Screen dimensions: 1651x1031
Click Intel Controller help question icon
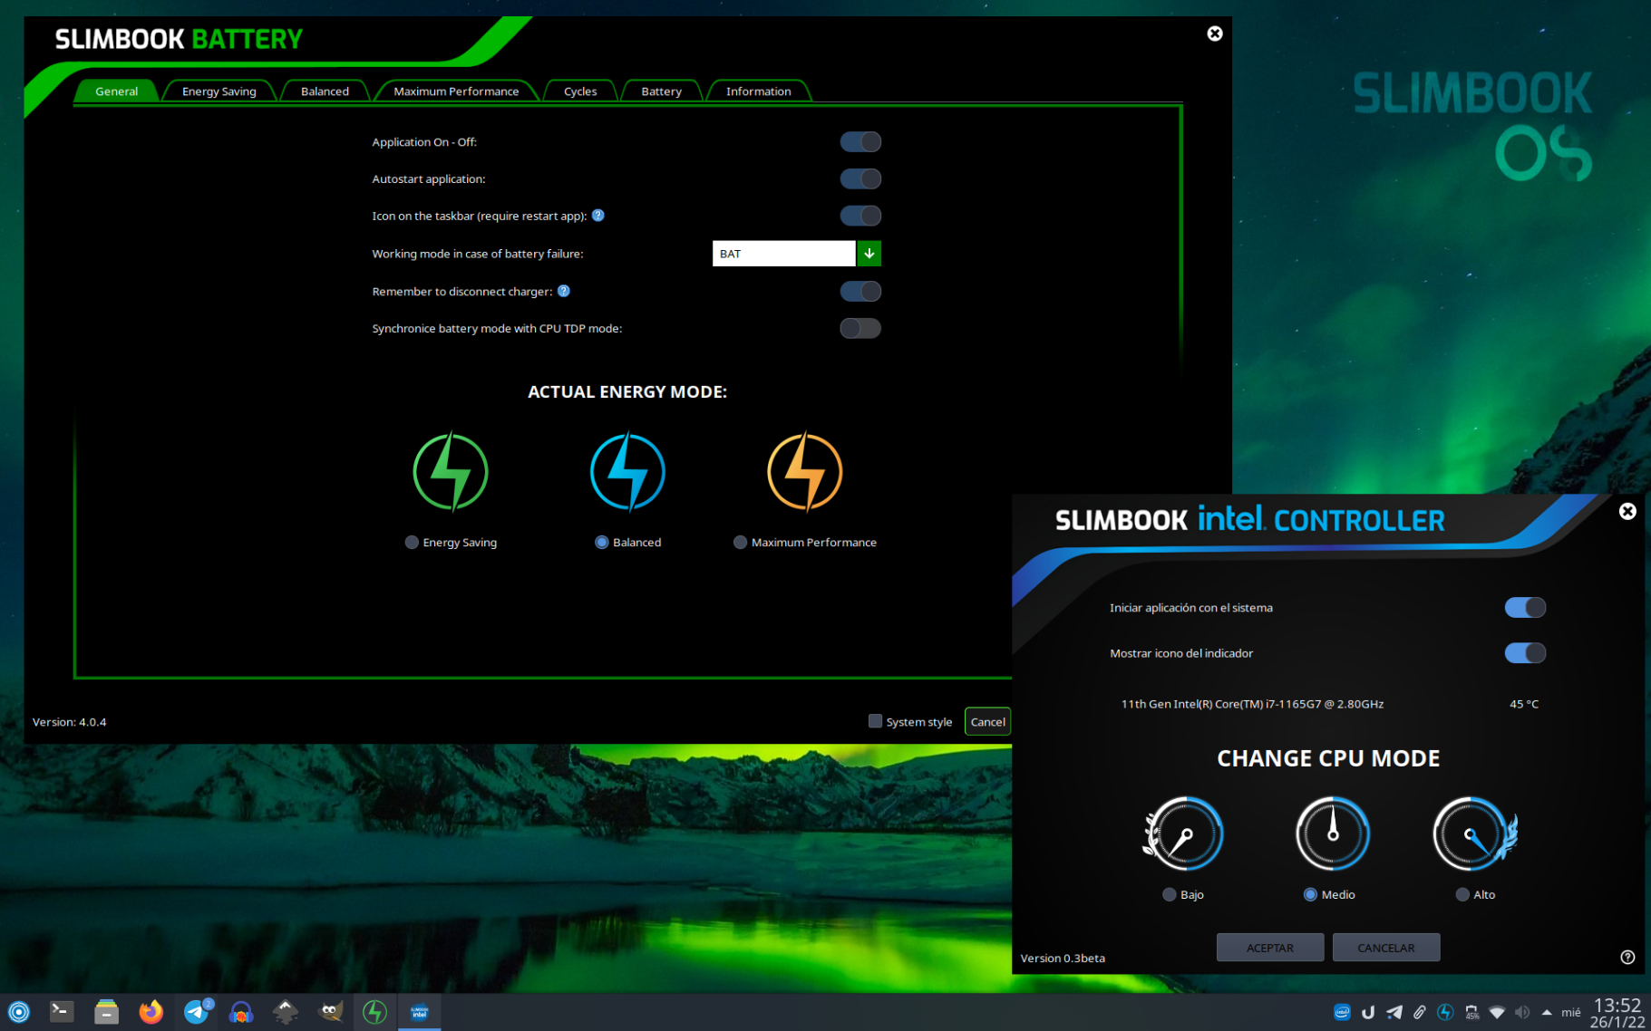tap(1627, 958)
